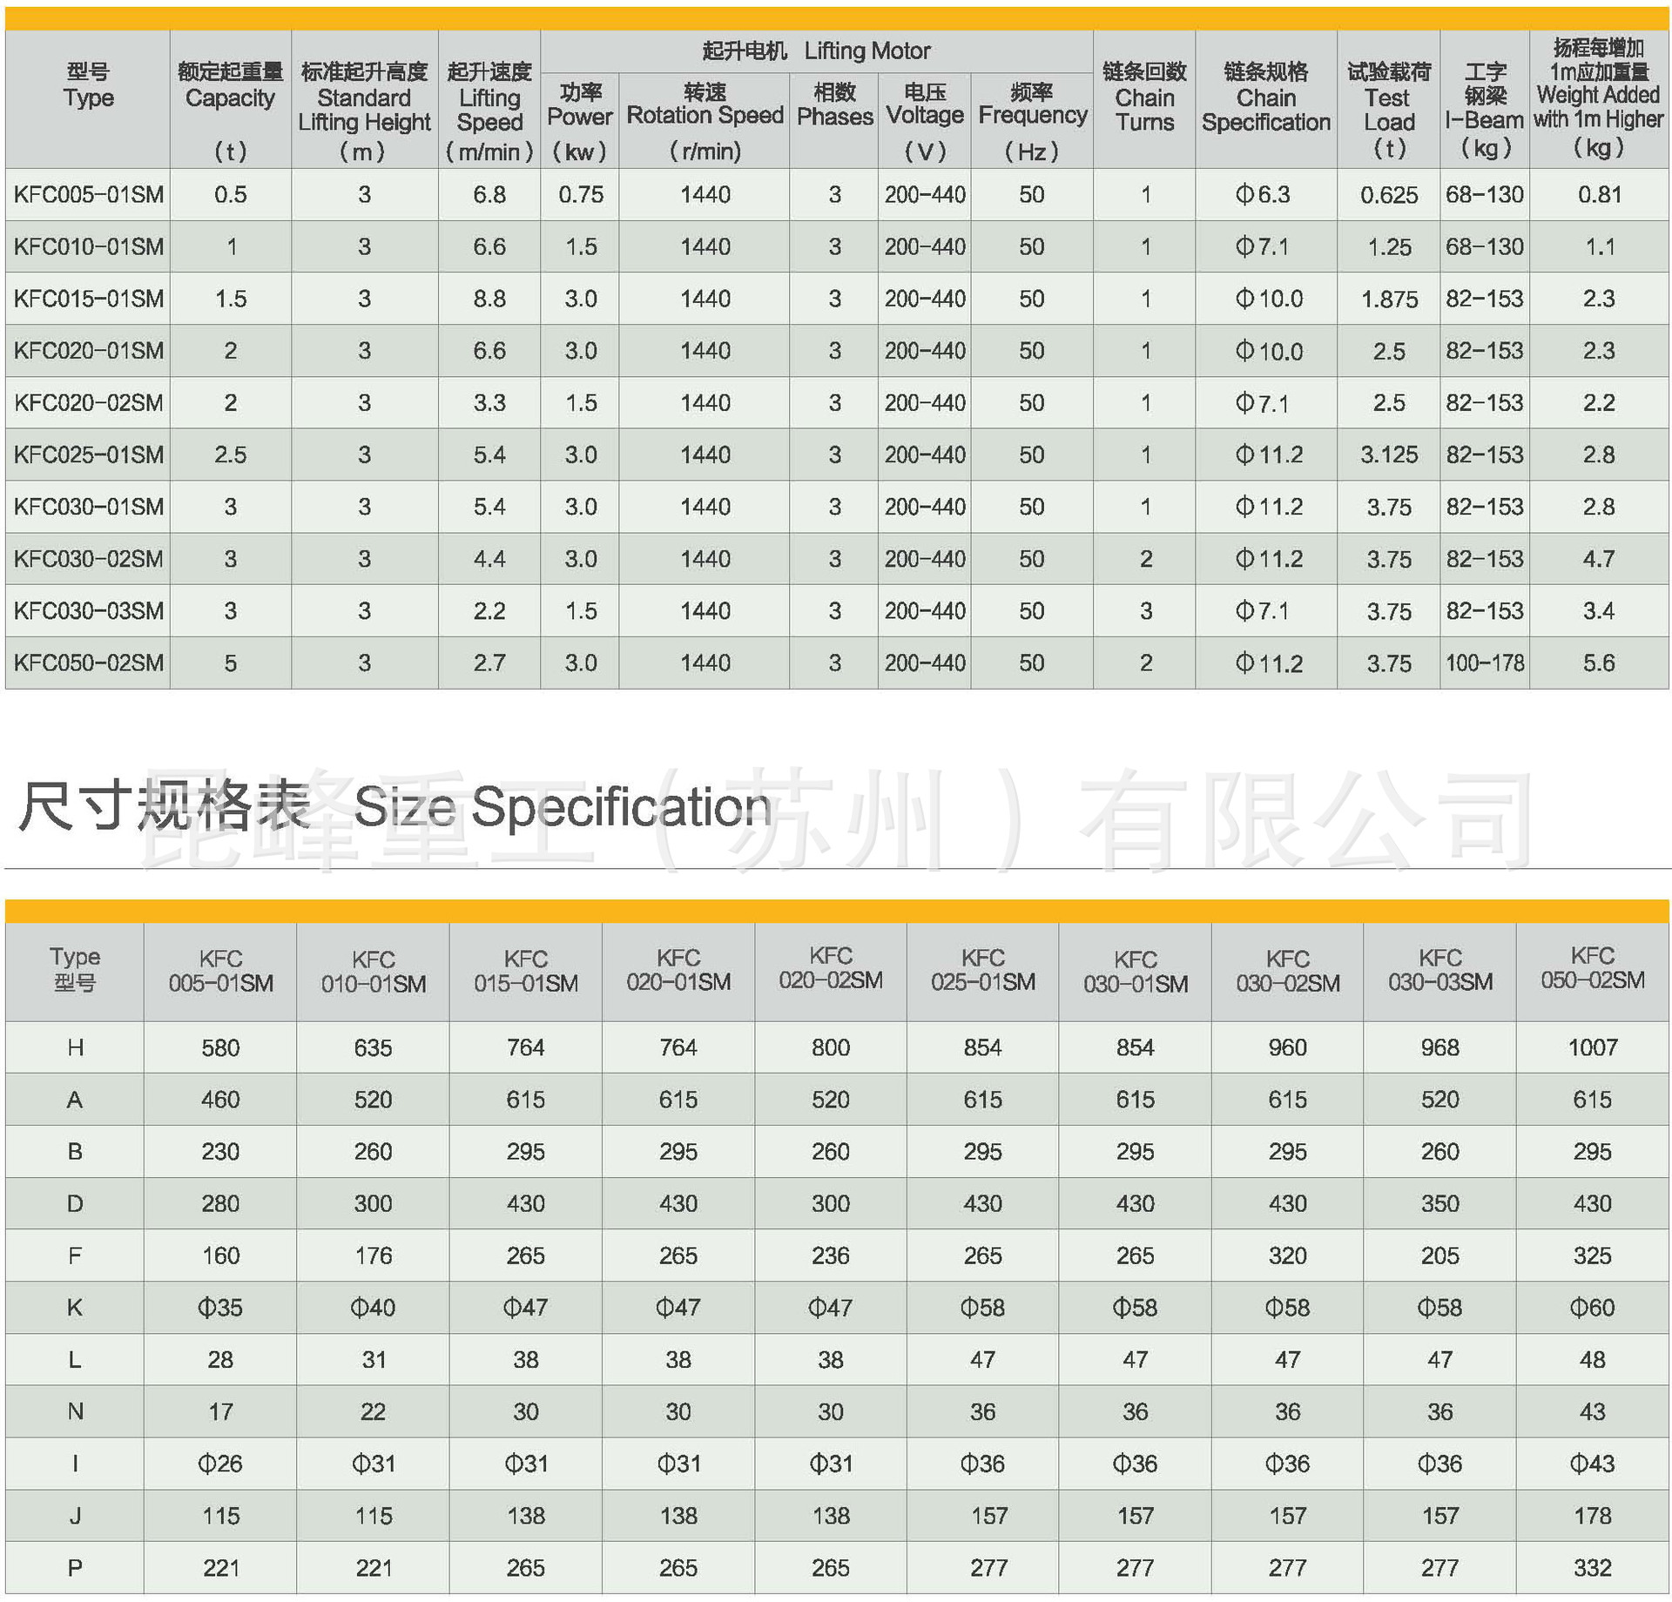
Task: Select D value 350
Action: [1439, 1203]
